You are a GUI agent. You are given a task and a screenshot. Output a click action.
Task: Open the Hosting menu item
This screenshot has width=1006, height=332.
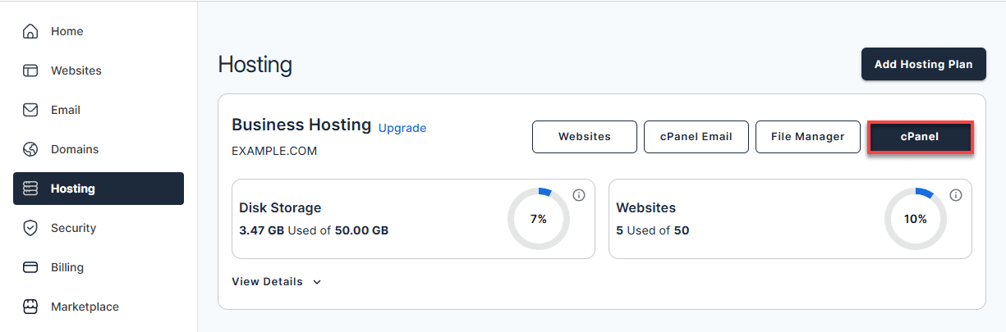click(x=99, y=189)
